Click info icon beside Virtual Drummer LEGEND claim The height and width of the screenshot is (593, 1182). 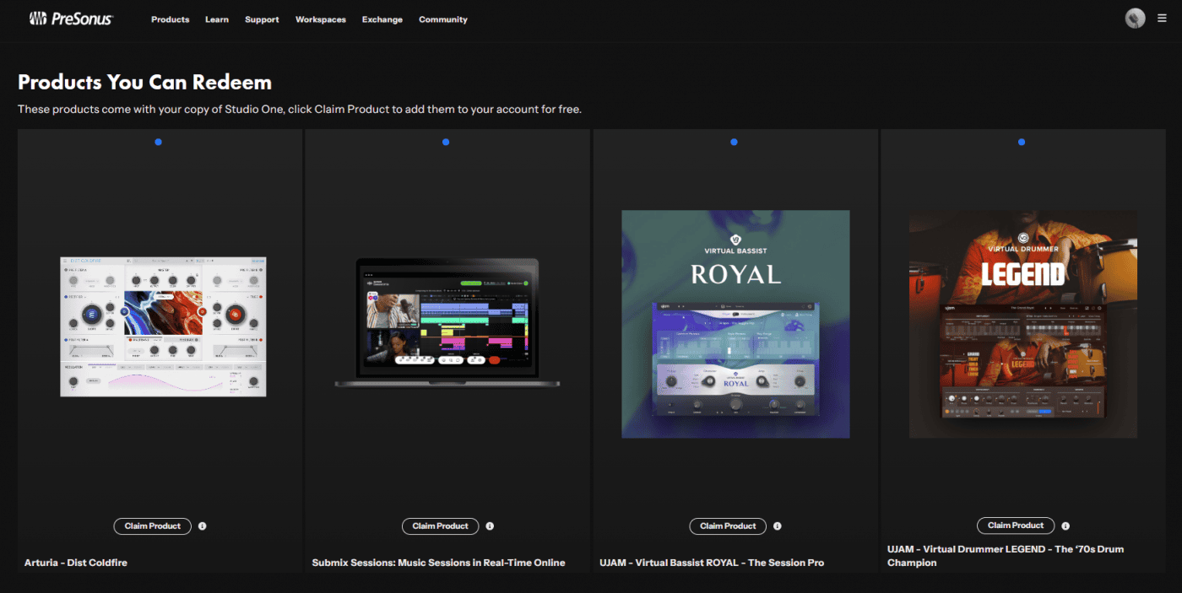click(1065, 526)
